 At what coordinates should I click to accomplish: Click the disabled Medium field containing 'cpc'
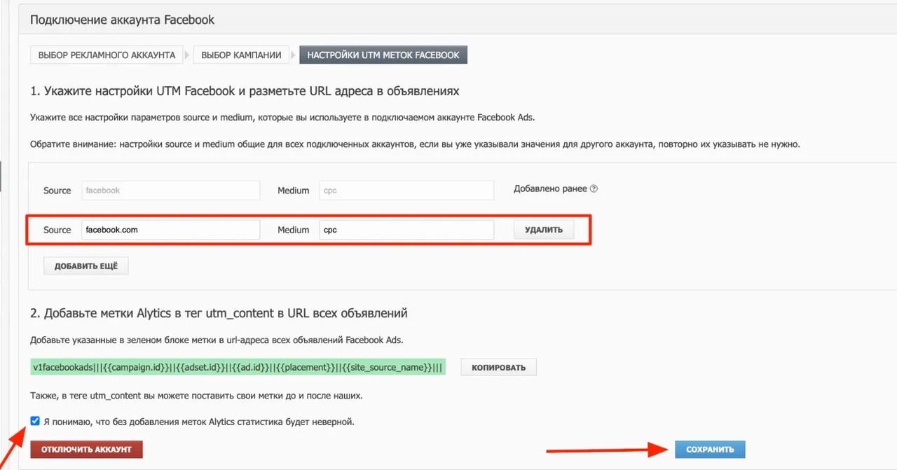(406, 191)
